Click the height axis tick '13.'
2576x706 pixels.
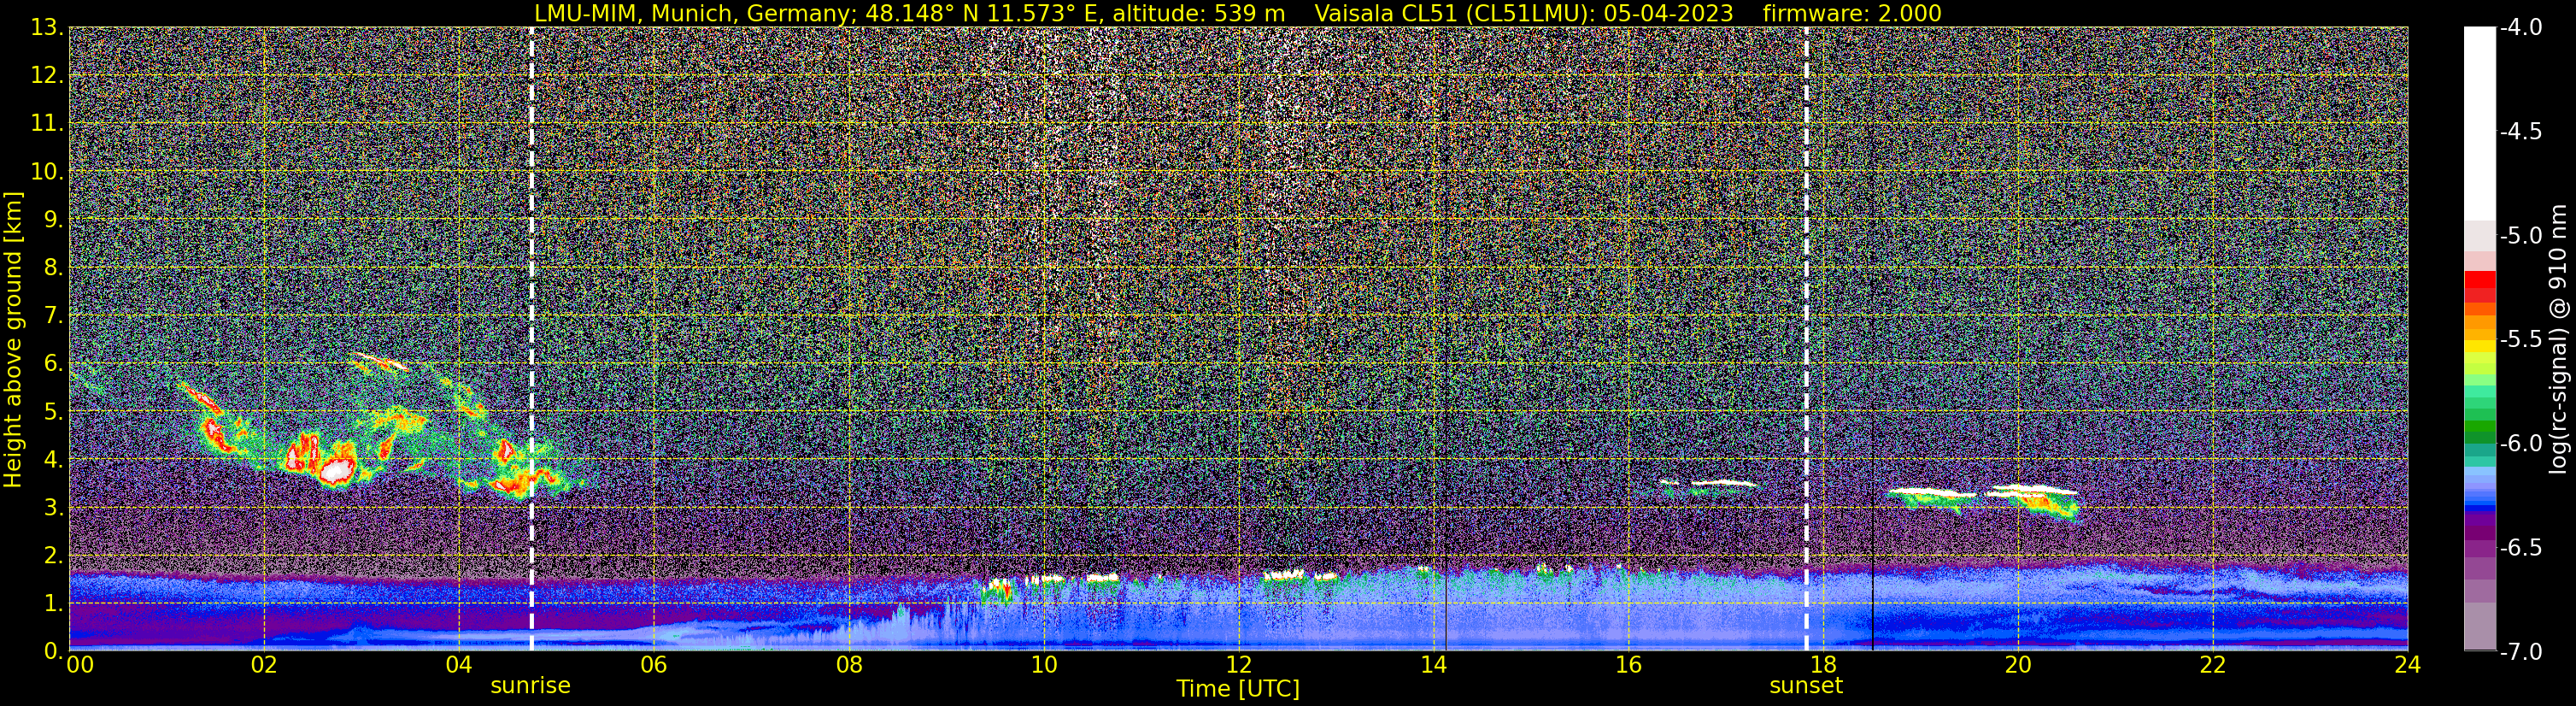[47, 28]
